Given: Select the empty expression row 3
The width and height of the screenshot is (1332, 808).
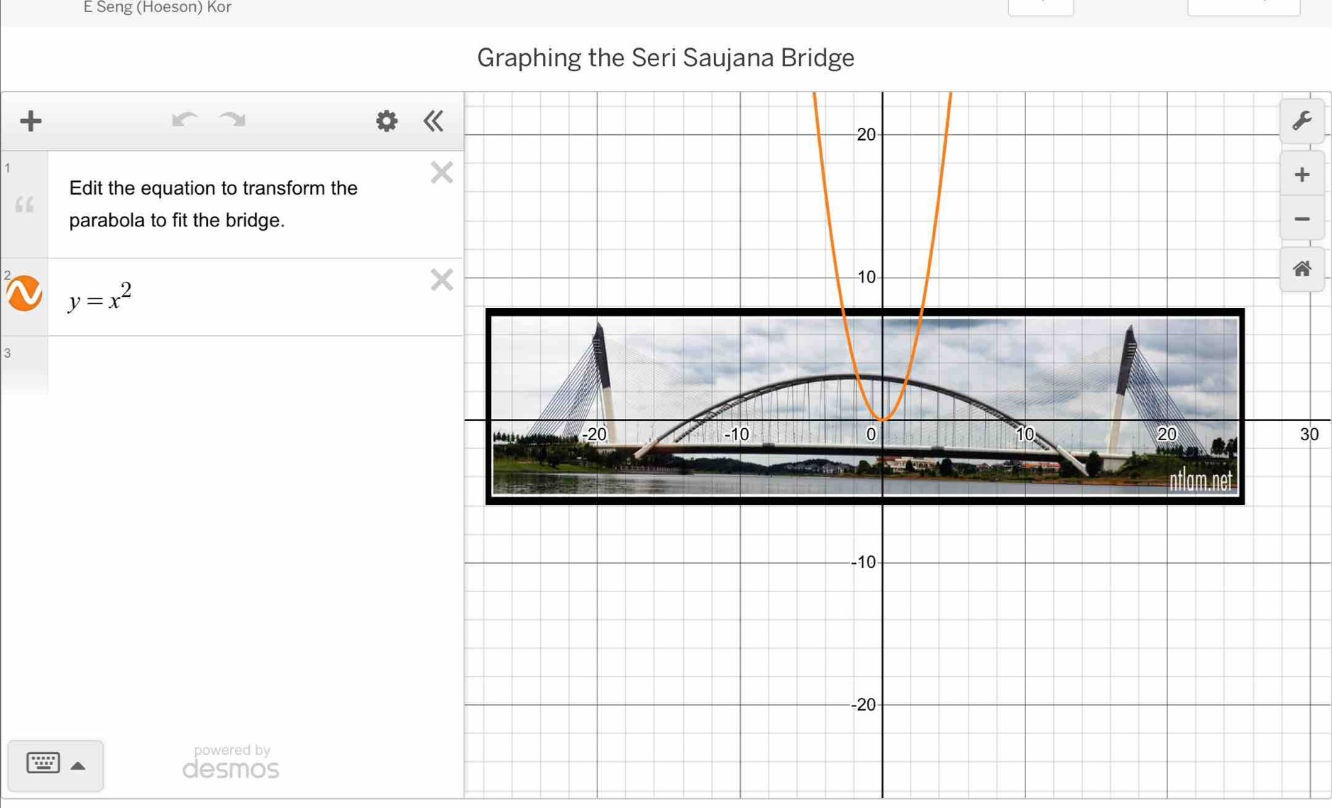Looking at the screenshot, I should 248,362.
